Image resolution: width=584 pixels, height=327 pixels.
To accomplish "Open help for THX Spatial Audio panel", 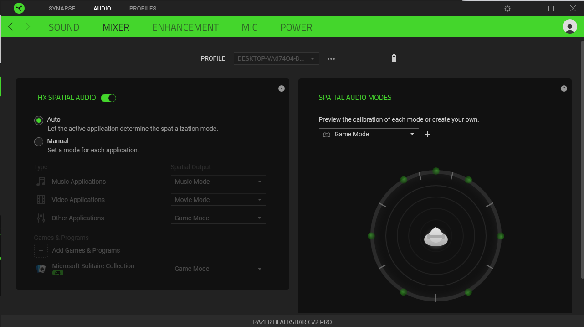I will [x=282, y=88].
